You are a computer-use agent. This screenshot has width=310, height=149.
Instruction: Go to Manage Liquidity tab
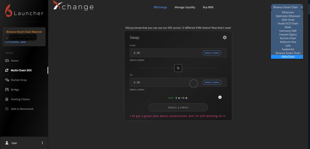(x=185, y=7)
